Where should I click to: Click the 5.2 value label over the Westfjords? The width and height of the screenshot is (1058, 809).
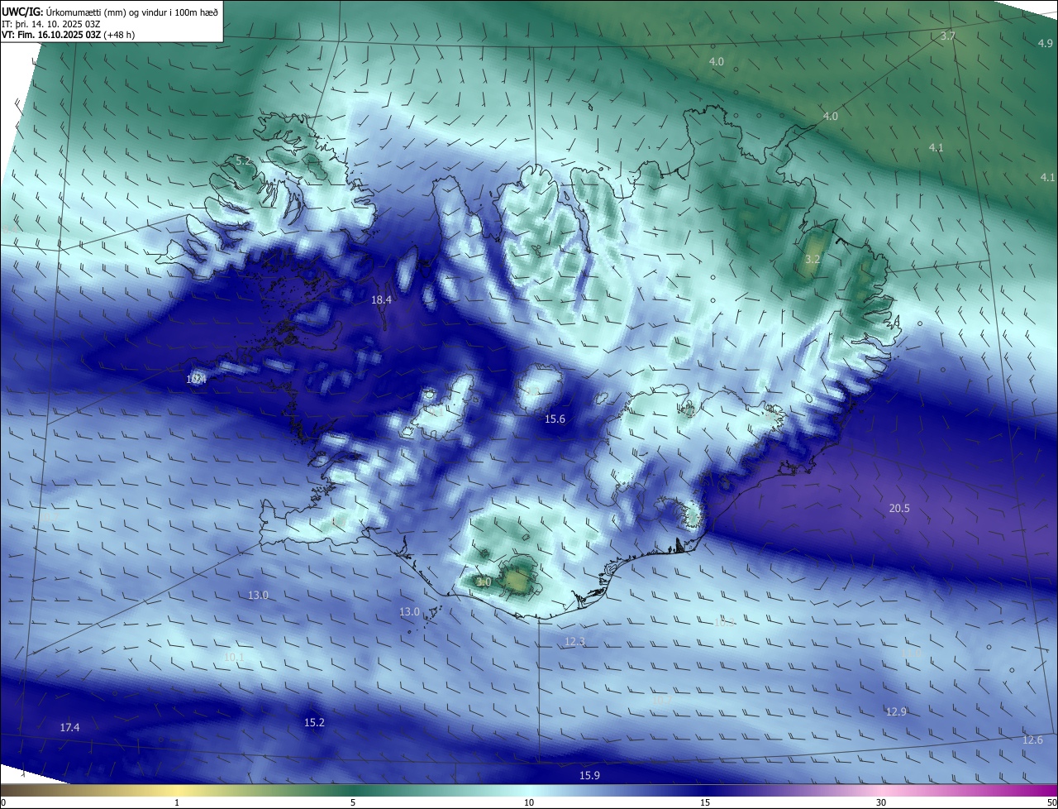coord(243,160)
